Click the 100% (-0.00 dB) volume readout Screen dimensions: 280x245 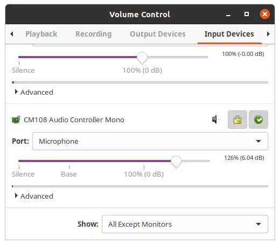(x=243, y=54)
